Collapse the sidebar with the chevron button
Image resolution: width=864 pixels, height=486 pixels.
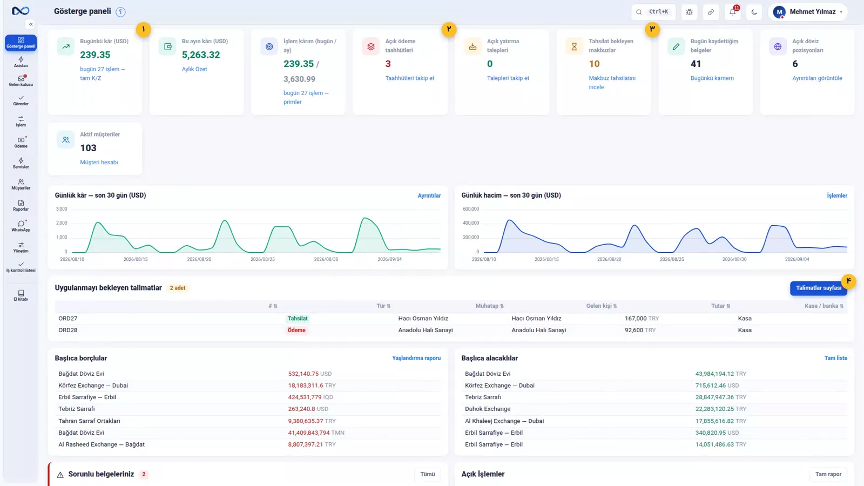(x=31, y=24)
